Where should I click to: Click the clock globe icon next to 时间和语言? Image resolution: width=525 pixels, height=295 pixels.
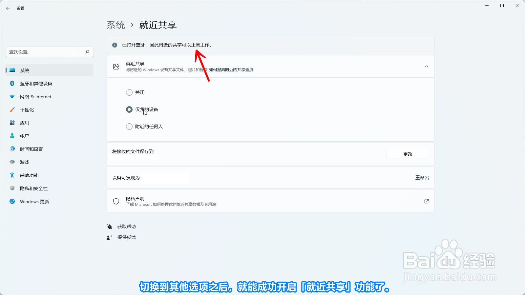12,149
